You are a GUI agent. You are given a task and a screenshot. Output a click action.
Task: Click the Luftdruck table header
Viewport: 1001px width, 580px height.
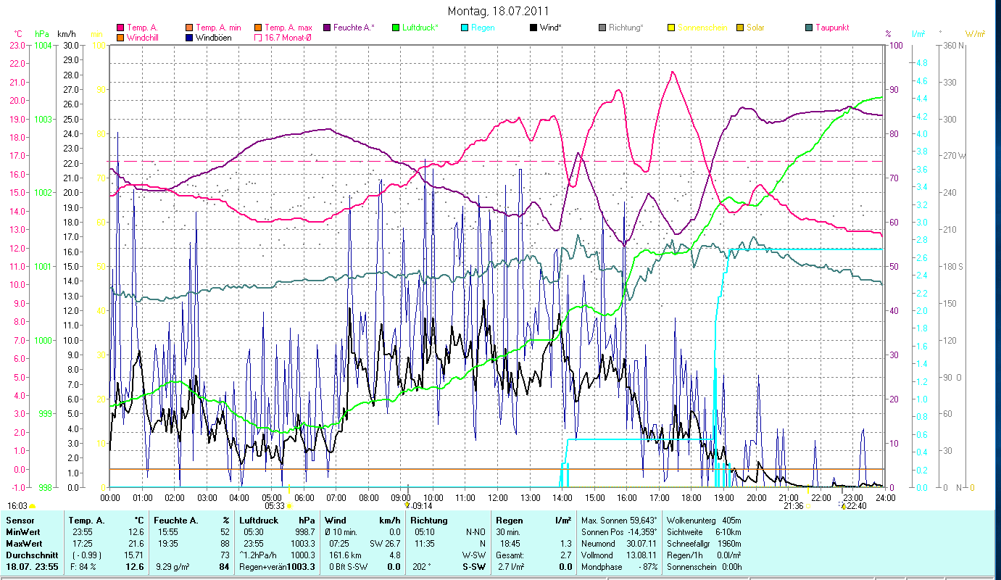[x=259, y=521]
